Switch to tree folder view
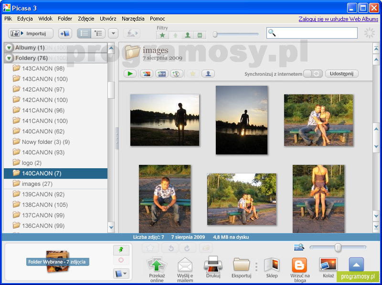The width and height of the screenshot is (382, 285). coord(98,33)
